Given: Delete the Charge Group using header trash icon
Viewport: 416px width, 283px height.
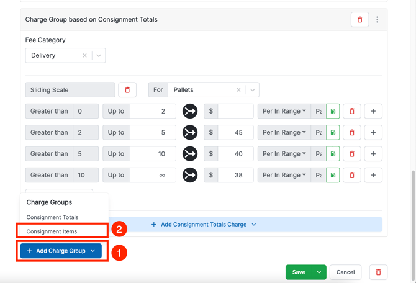Looking at the screenshot, I should 359,20.
